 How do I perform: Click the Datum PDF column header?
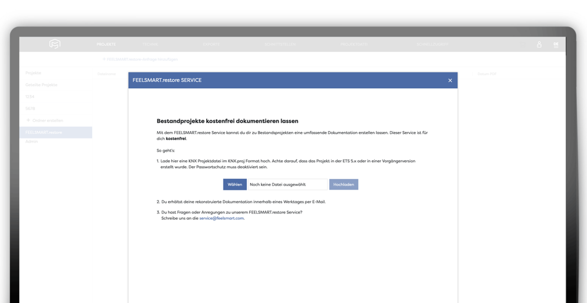tap(487, 74)
